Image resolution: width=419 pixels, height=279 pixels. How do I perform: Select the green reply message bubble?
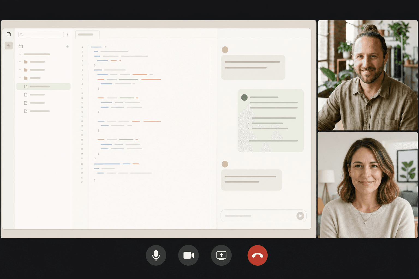point(271,120)
